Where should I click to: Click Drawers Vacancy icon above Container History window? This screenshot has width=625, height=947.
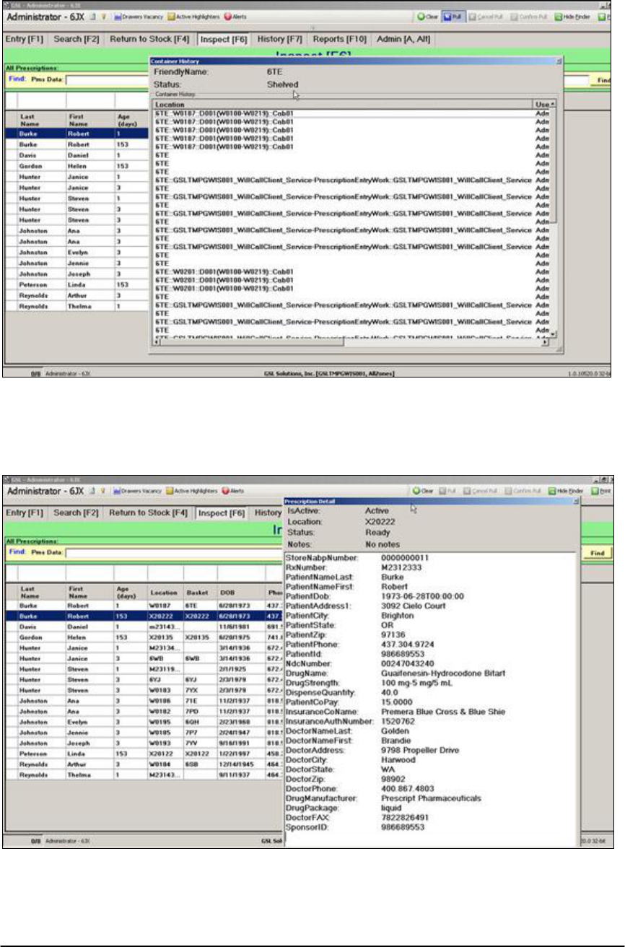pyautogui.click(x=139, y=17)
